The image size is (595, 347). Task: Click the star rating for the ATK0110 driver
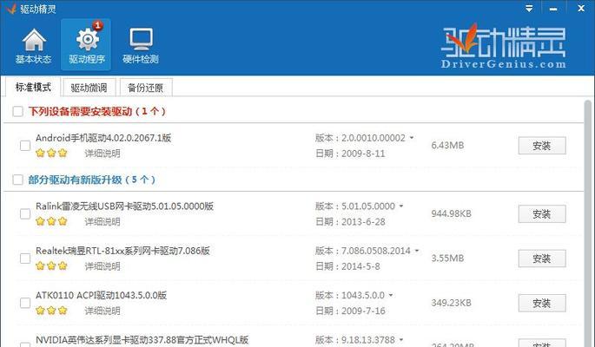point(51,311)
